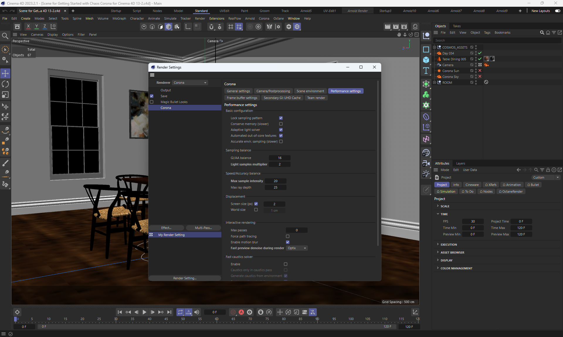Click the Multi-Pass... button
Screen dimensions: 563x337
203,228
